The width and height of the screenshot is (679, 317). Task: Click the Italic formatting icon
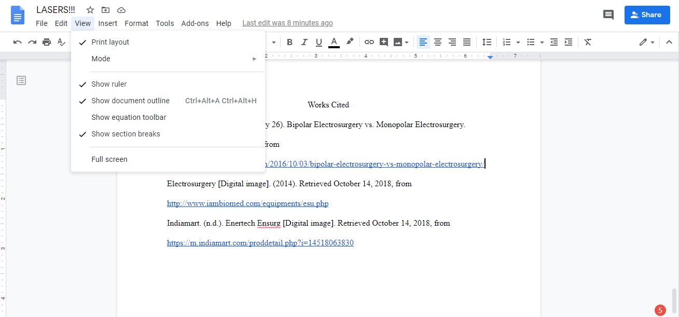click(304, 42)
